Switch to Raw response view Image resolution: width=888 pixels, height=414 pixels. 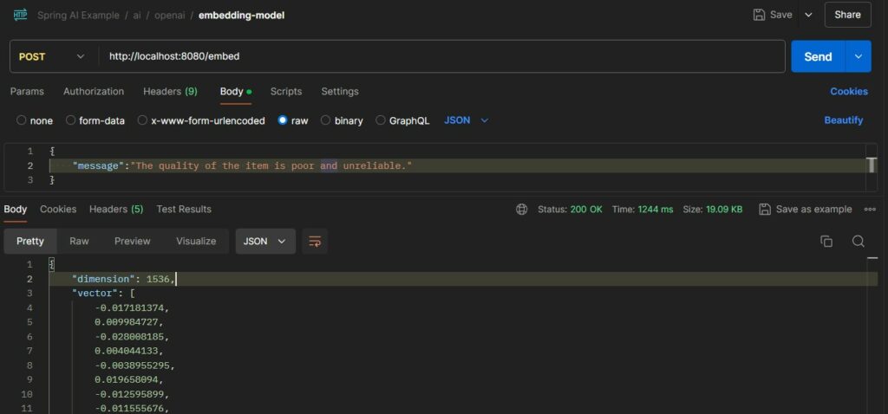coord(79,241)
